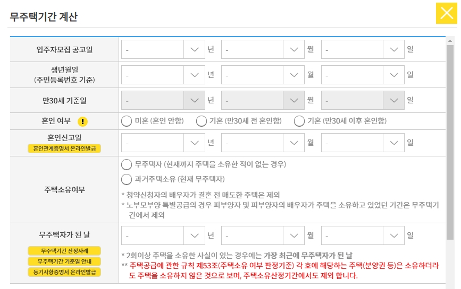Click 등기사항증명서 온라인발급 button
Viewport: 461px width, 289px height.
64,272
